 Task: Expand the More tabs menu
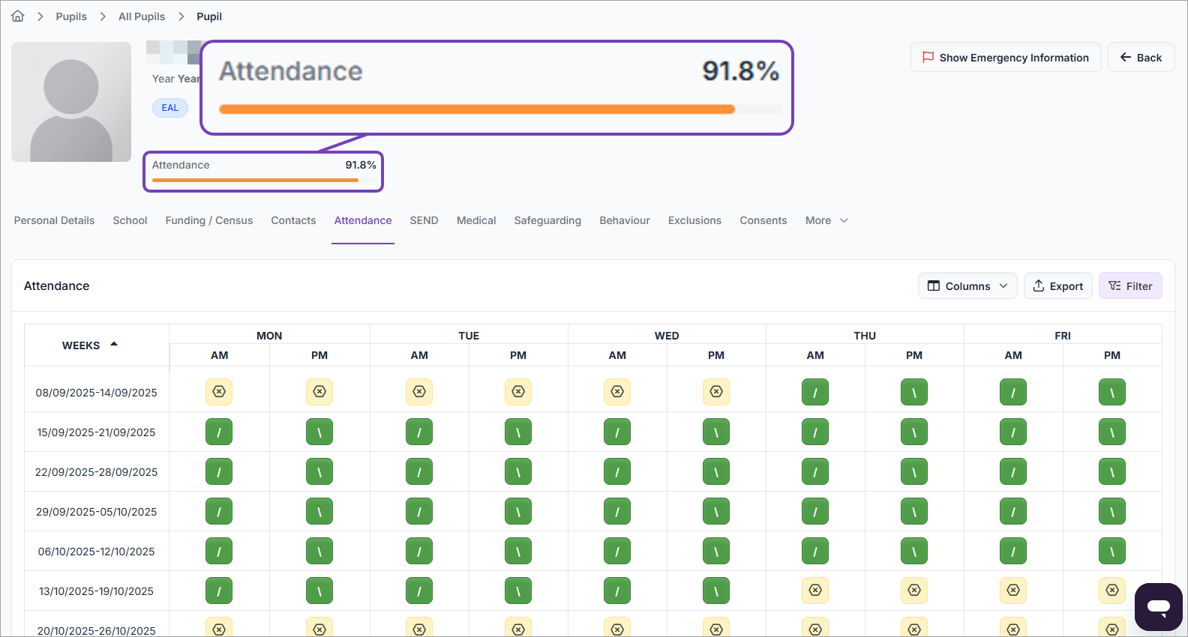pos(826,220)
